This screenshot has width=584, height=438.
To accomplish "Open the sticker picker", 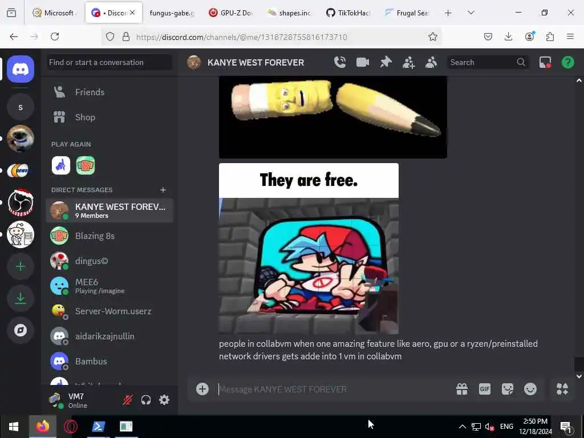I will pyautogui.click(x=507, y=389).
